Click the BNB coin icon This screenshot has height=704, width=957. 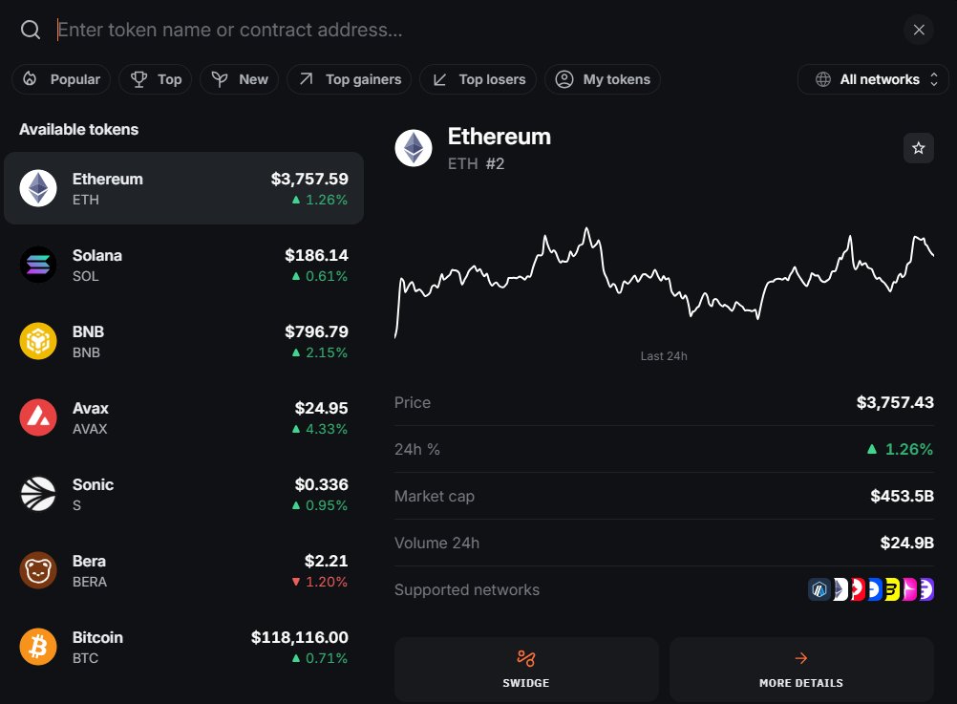click(x=38, y=341)
